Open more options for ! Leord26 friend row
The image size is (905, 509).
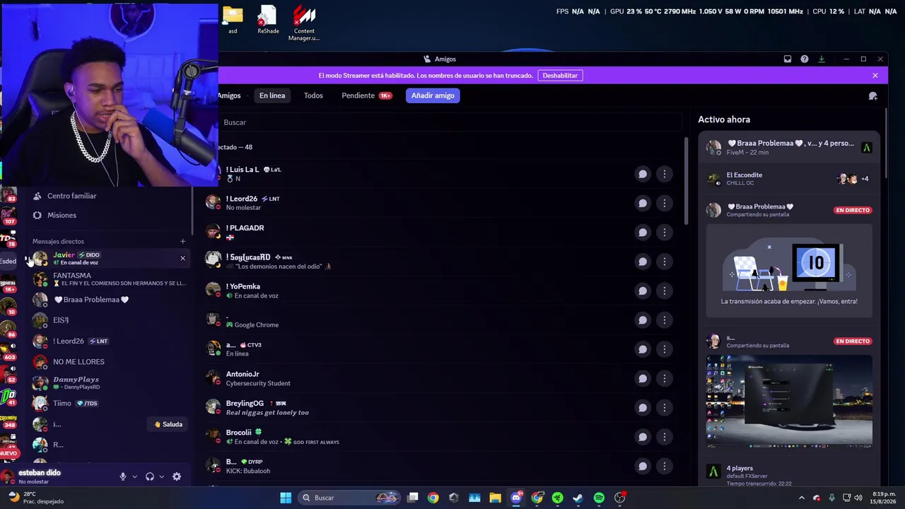665,203
